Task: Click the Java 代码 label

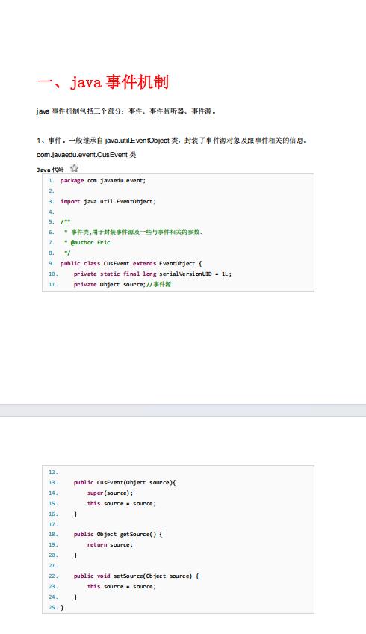Action: click(50, 170)
